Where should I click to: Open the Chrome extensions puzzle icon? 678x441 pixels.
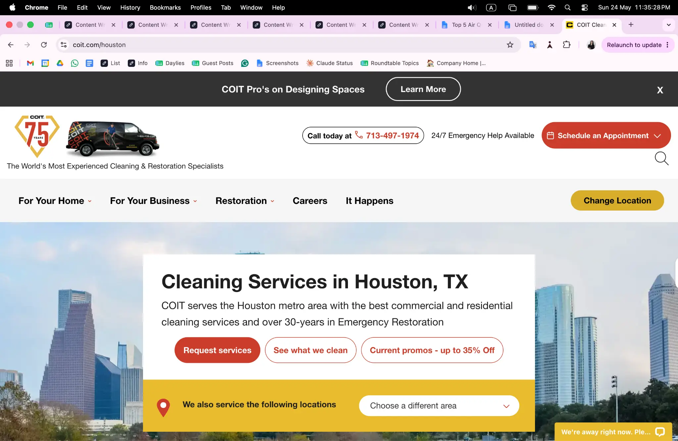tap(567, 45)
